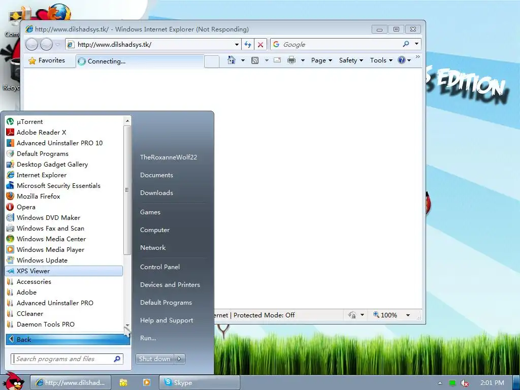This screenshot has width=520, height=390.
Task: Click the Print icon in IE
Action: point(291,60)
